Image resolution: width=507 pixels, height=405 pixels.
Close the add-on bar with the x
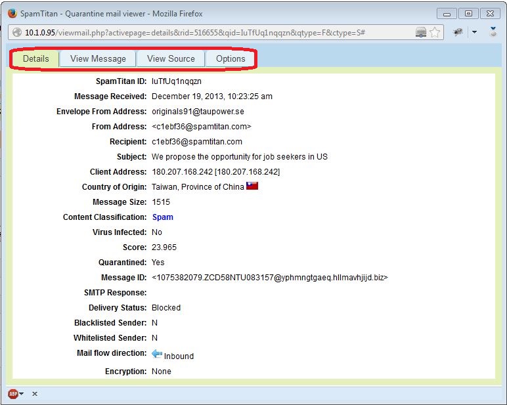pyautogui.click(x=35, y=394)
